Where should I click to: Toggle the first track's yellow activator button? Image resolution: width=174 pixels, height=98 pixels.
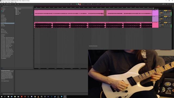166,10
